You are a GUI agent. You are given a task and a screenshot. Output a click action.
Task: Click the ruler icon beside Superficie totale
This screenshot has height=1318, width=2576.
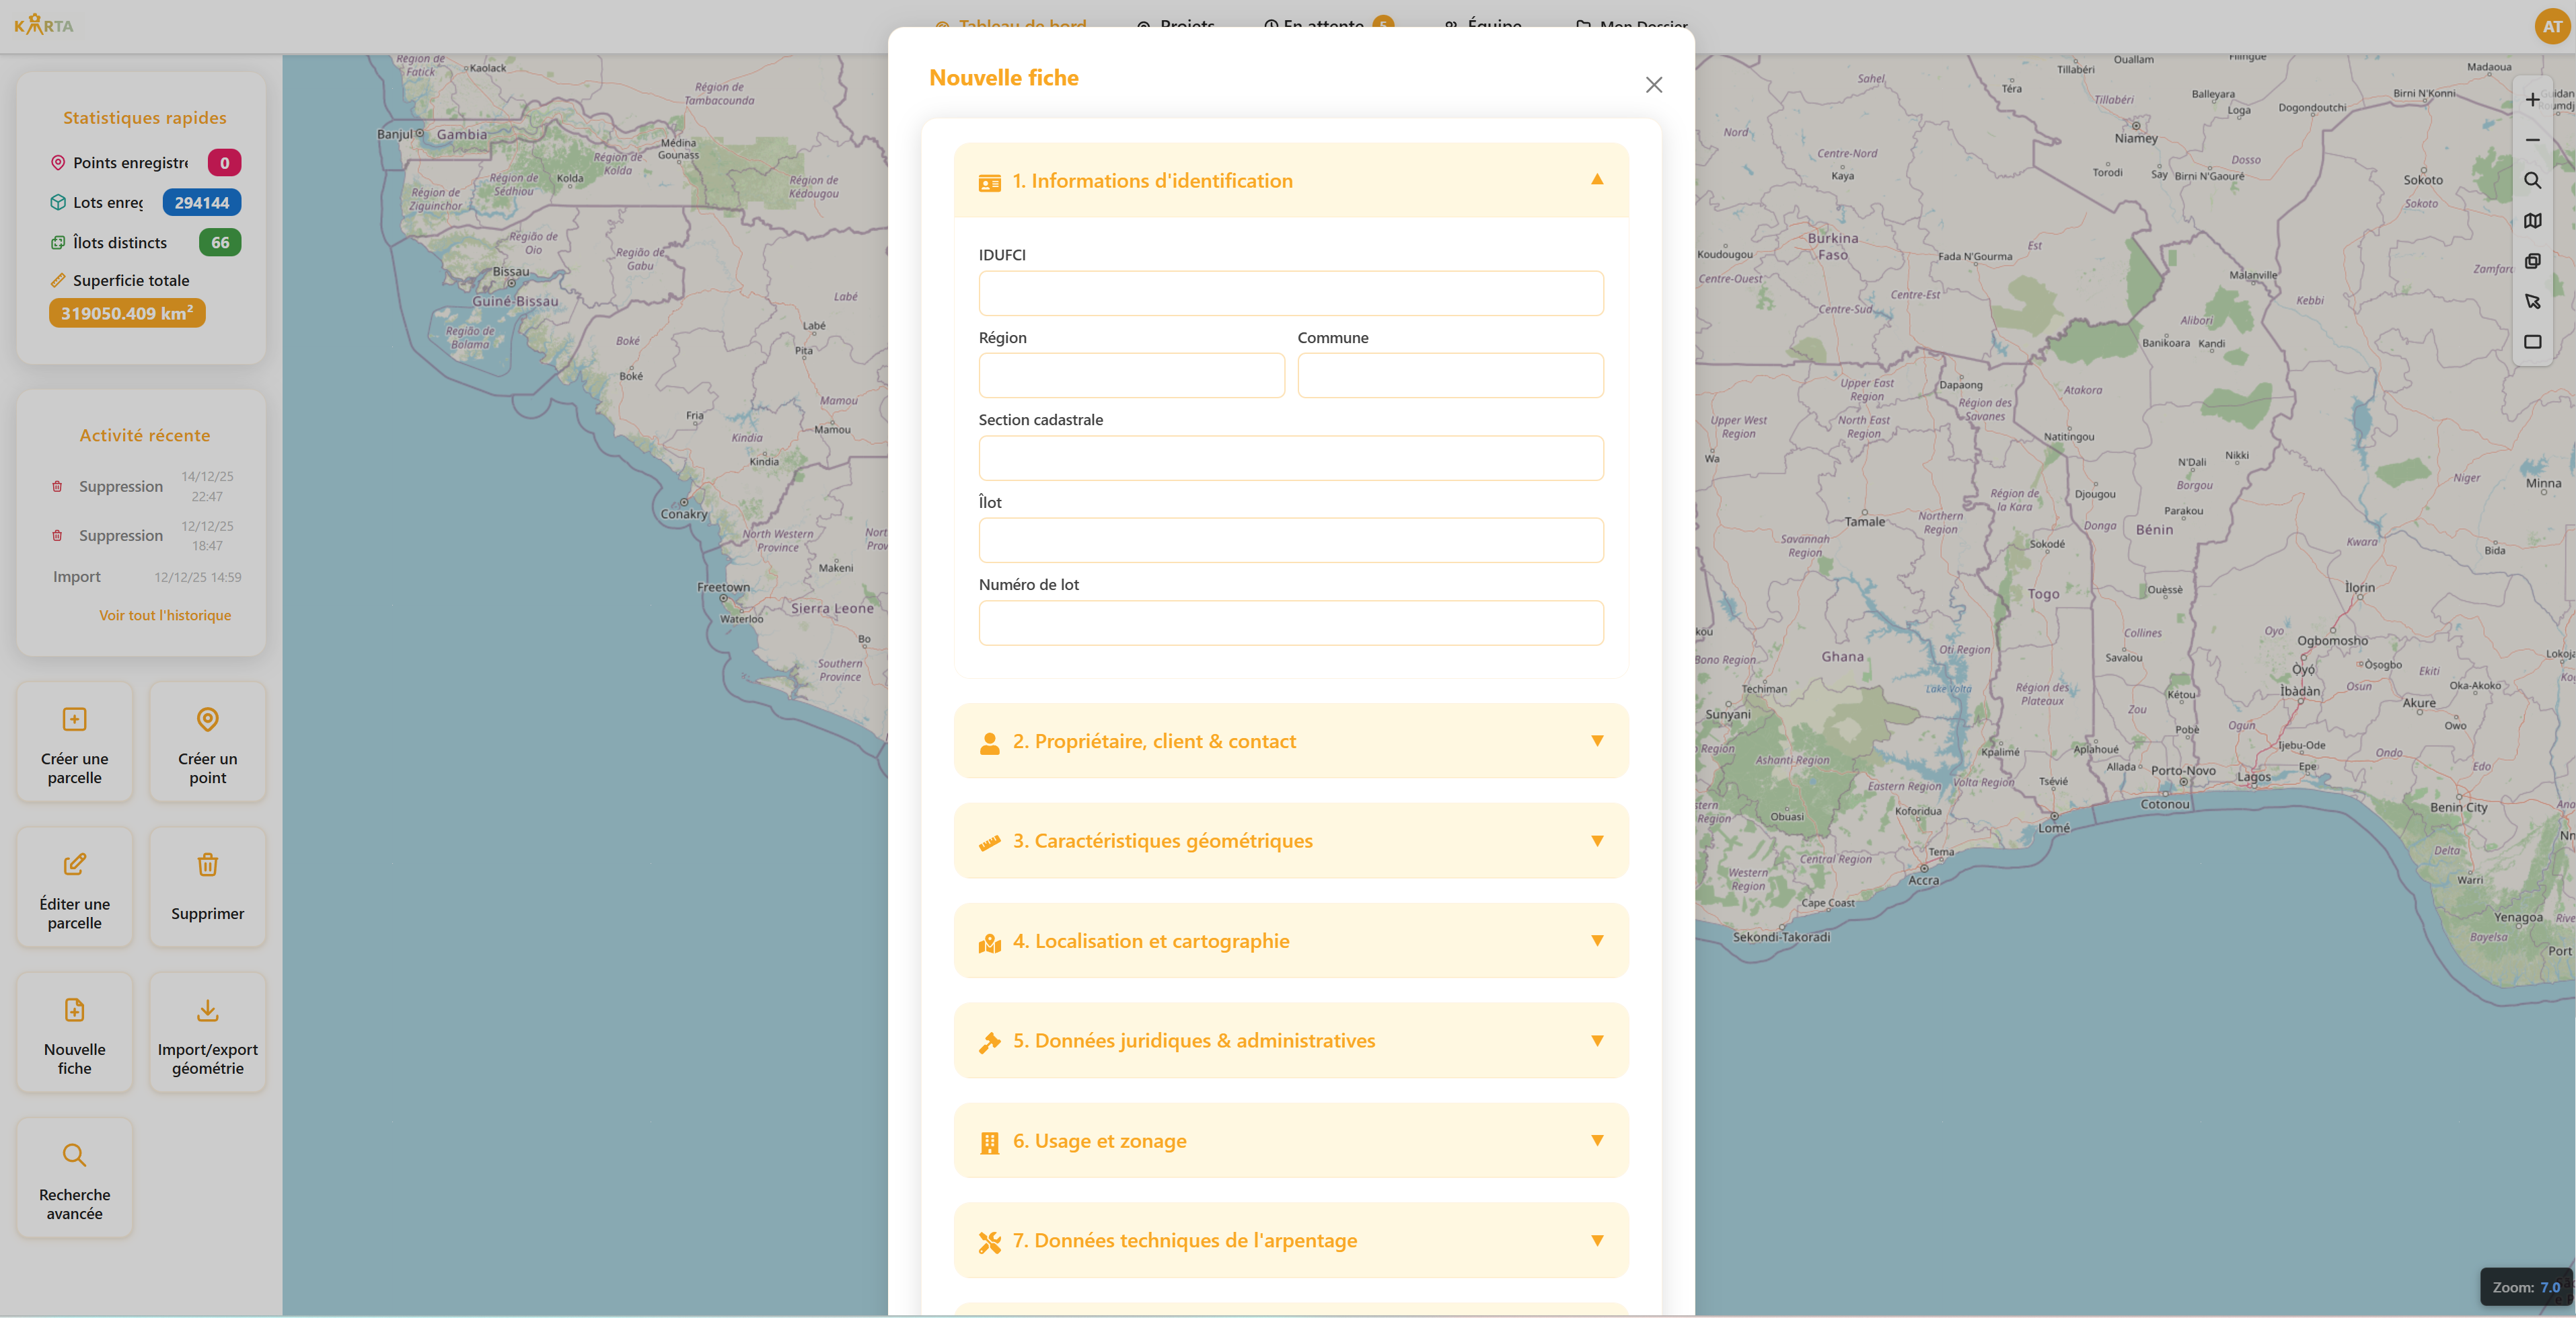[x=58, y=280]
